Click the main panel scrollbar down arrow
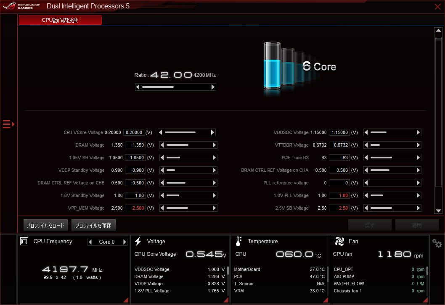 pos(438,210)
